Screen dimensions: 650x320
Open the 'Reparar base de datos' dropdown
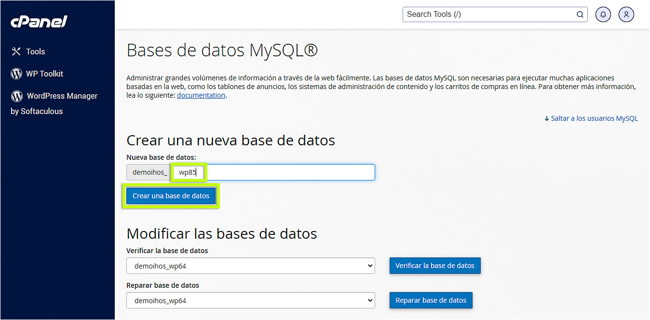coord(250,300)
